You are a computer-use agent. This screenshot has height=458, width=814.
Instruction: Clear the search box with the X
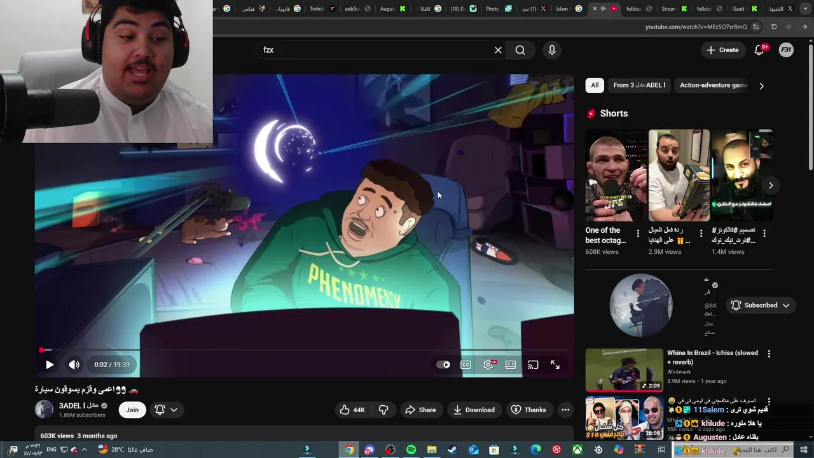(x=498, y=50)
